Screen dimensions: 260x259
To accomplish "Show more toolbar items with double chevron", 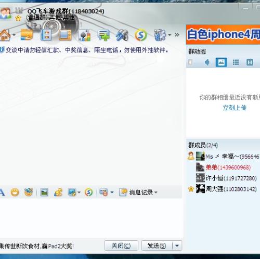I will [x=177, y=35].
